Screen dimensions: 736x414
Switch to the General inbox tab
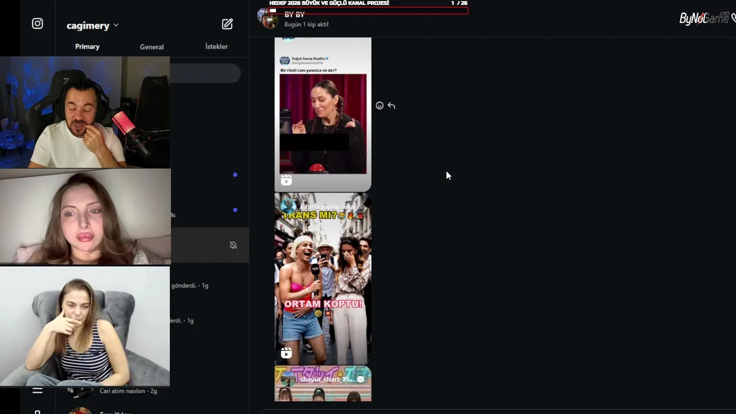[x=152, y=47]
